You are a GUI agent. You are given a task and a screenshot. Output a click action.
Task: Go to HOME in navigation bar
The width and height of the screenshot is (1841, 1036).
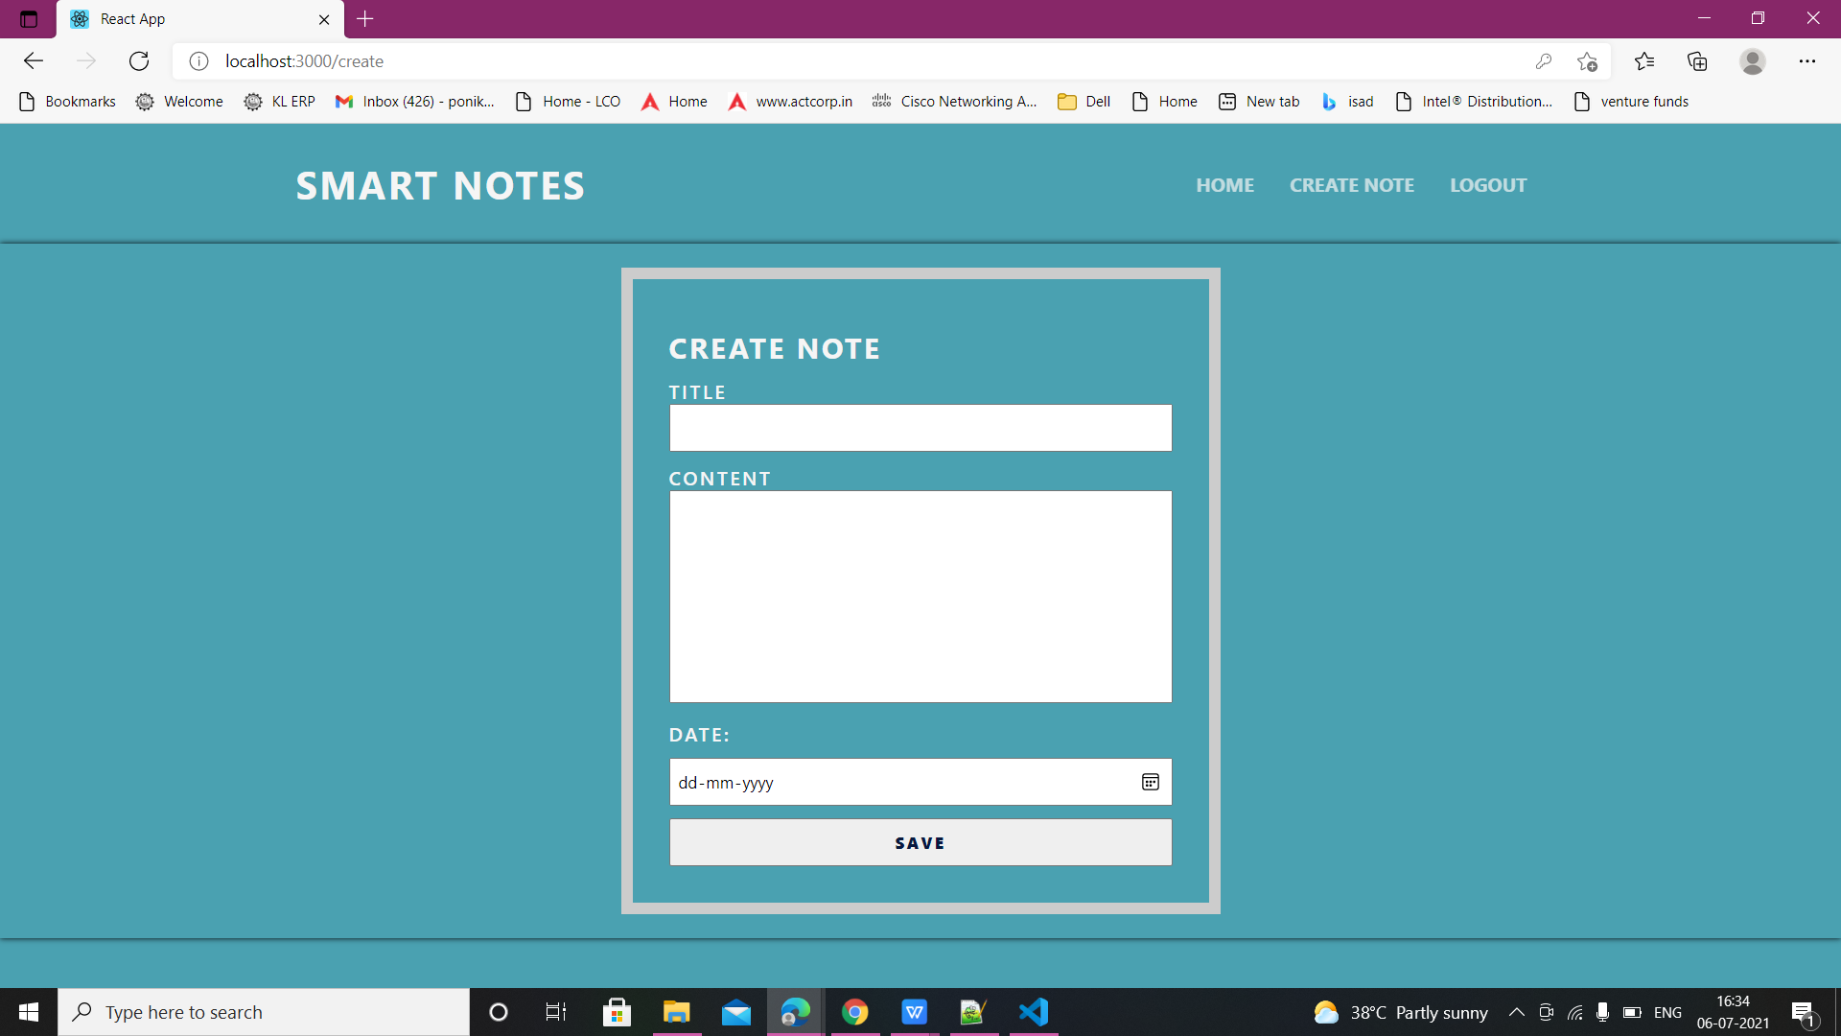click(1224, 185)
